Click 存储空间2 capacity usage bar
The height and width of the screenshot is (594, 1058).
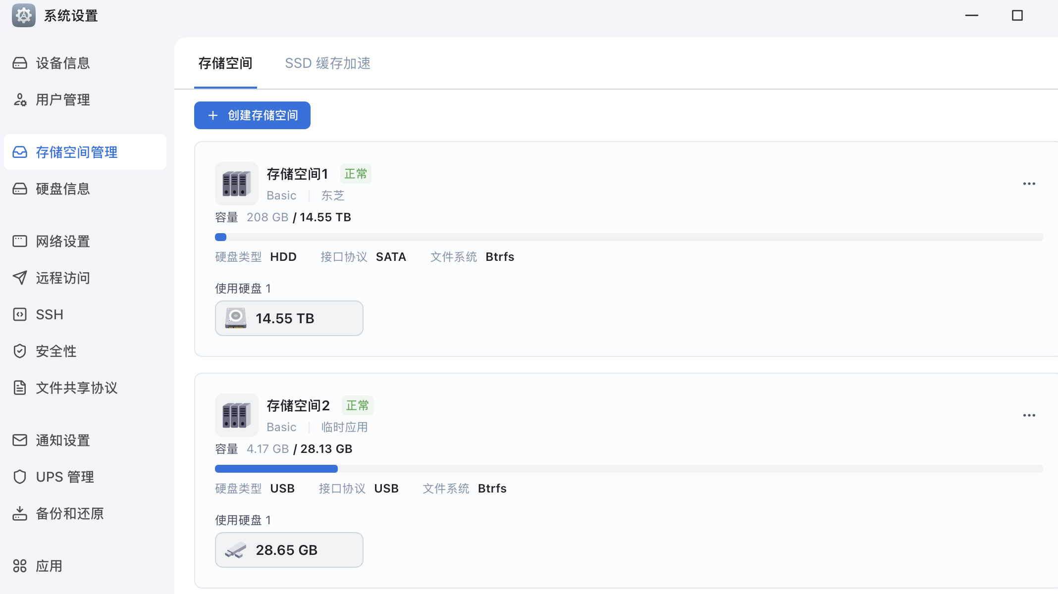(x=629, y=469)
